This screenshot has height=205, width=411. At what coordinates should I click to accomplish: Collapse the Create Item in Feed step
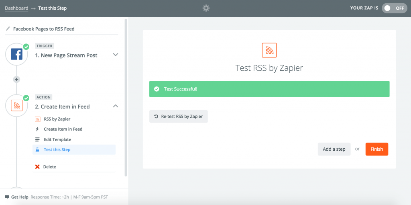[x=116, y=106]
